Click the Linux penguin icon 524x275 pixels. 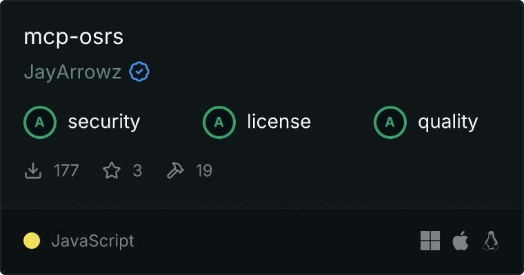[x=491, y=241]
